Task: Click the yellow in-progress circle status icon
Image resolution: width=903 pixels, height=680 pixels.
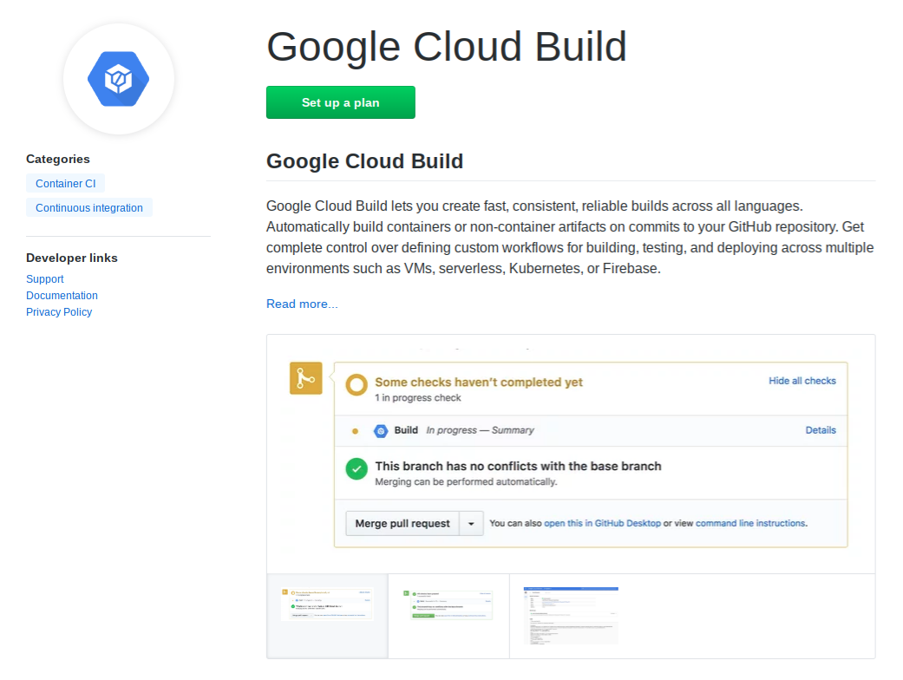Action: [357, 385]
